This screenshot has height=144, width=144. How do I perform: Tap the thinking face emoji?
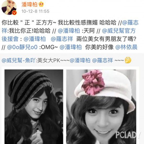pos(128,60)
